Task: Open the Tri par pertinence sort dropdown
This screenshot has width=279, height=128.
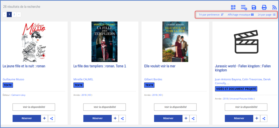Action: tap(211, 15)
